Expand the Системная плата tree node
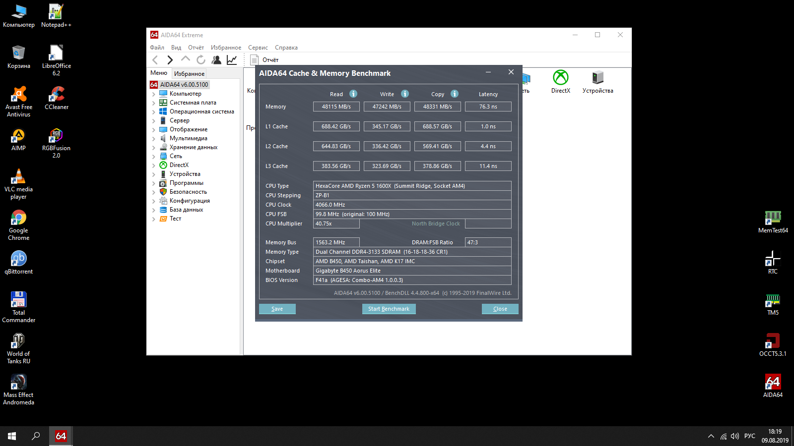Viewport: 794px width, 446px height. [154, 103]
